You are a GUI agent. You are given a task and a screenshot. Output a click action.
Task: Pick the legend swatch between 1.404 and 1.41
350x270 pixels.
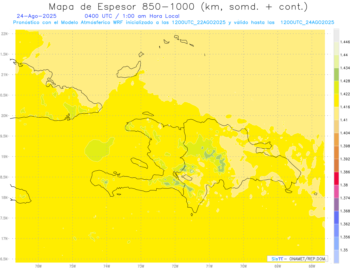tap(336, 126)
